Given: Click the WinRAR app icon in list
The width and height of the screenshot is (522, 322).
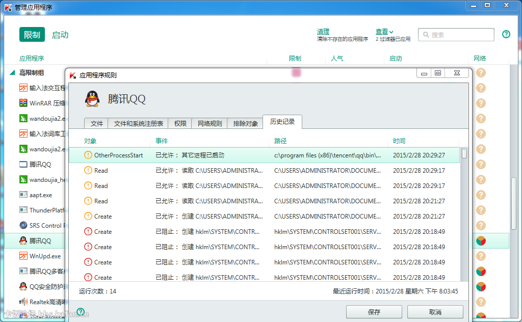Looking at the screenshot, I should coord(23,103).
